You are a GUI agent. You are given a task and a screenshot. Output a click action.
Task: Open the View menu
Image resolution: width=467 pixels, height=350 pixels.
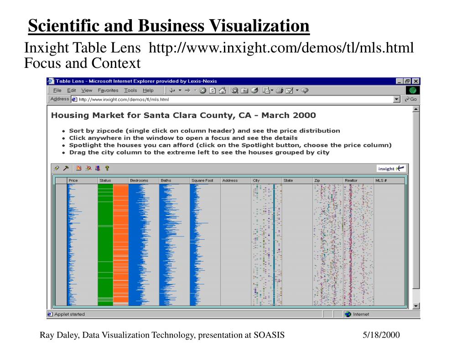point(87,91)
